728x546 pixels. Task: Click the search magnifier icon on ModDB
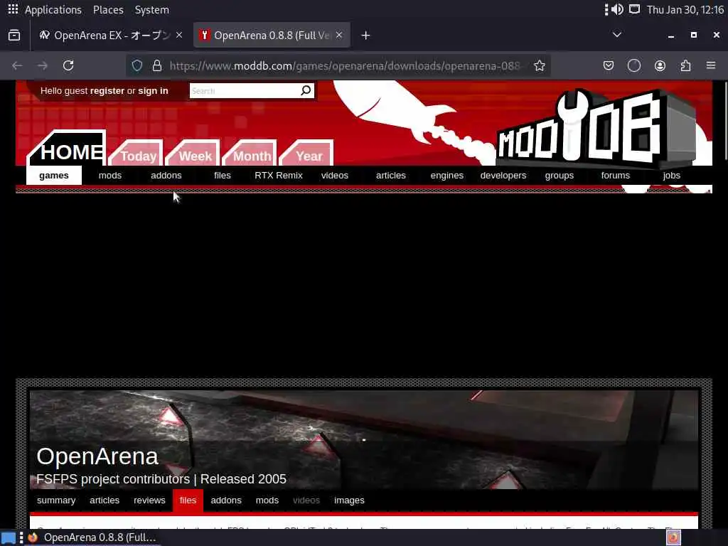coord(306,90)
